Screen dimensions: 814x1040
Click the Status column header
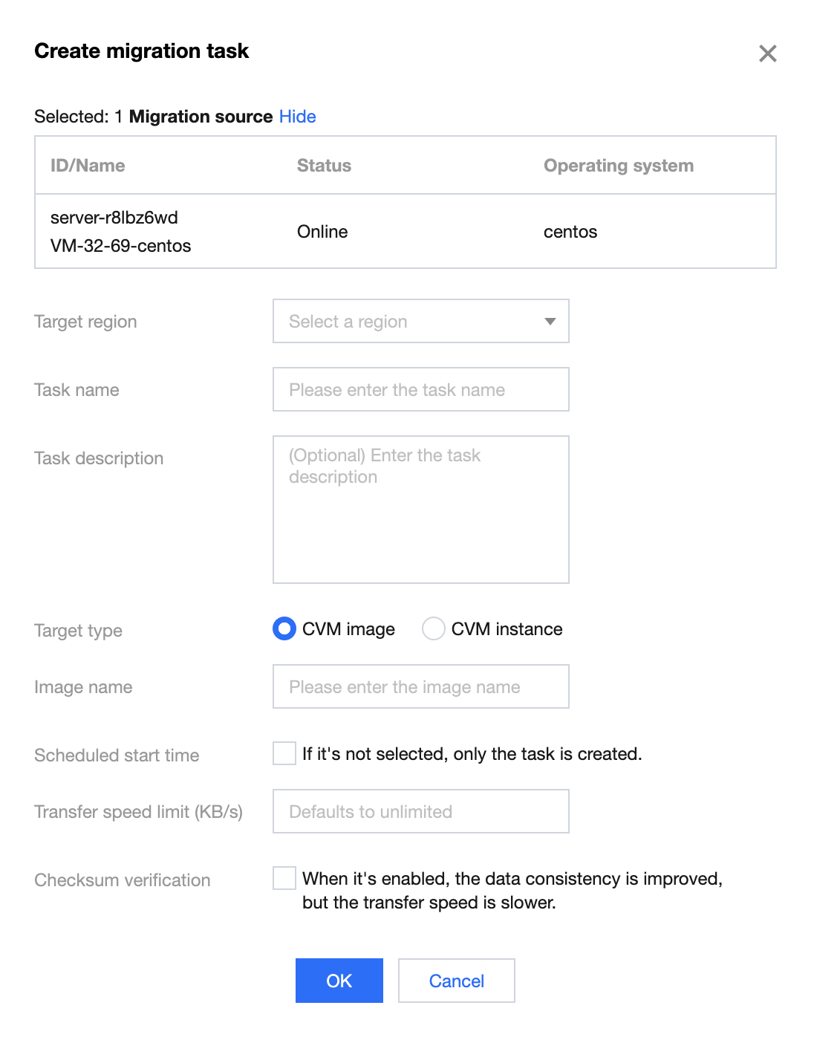point(324,166)
